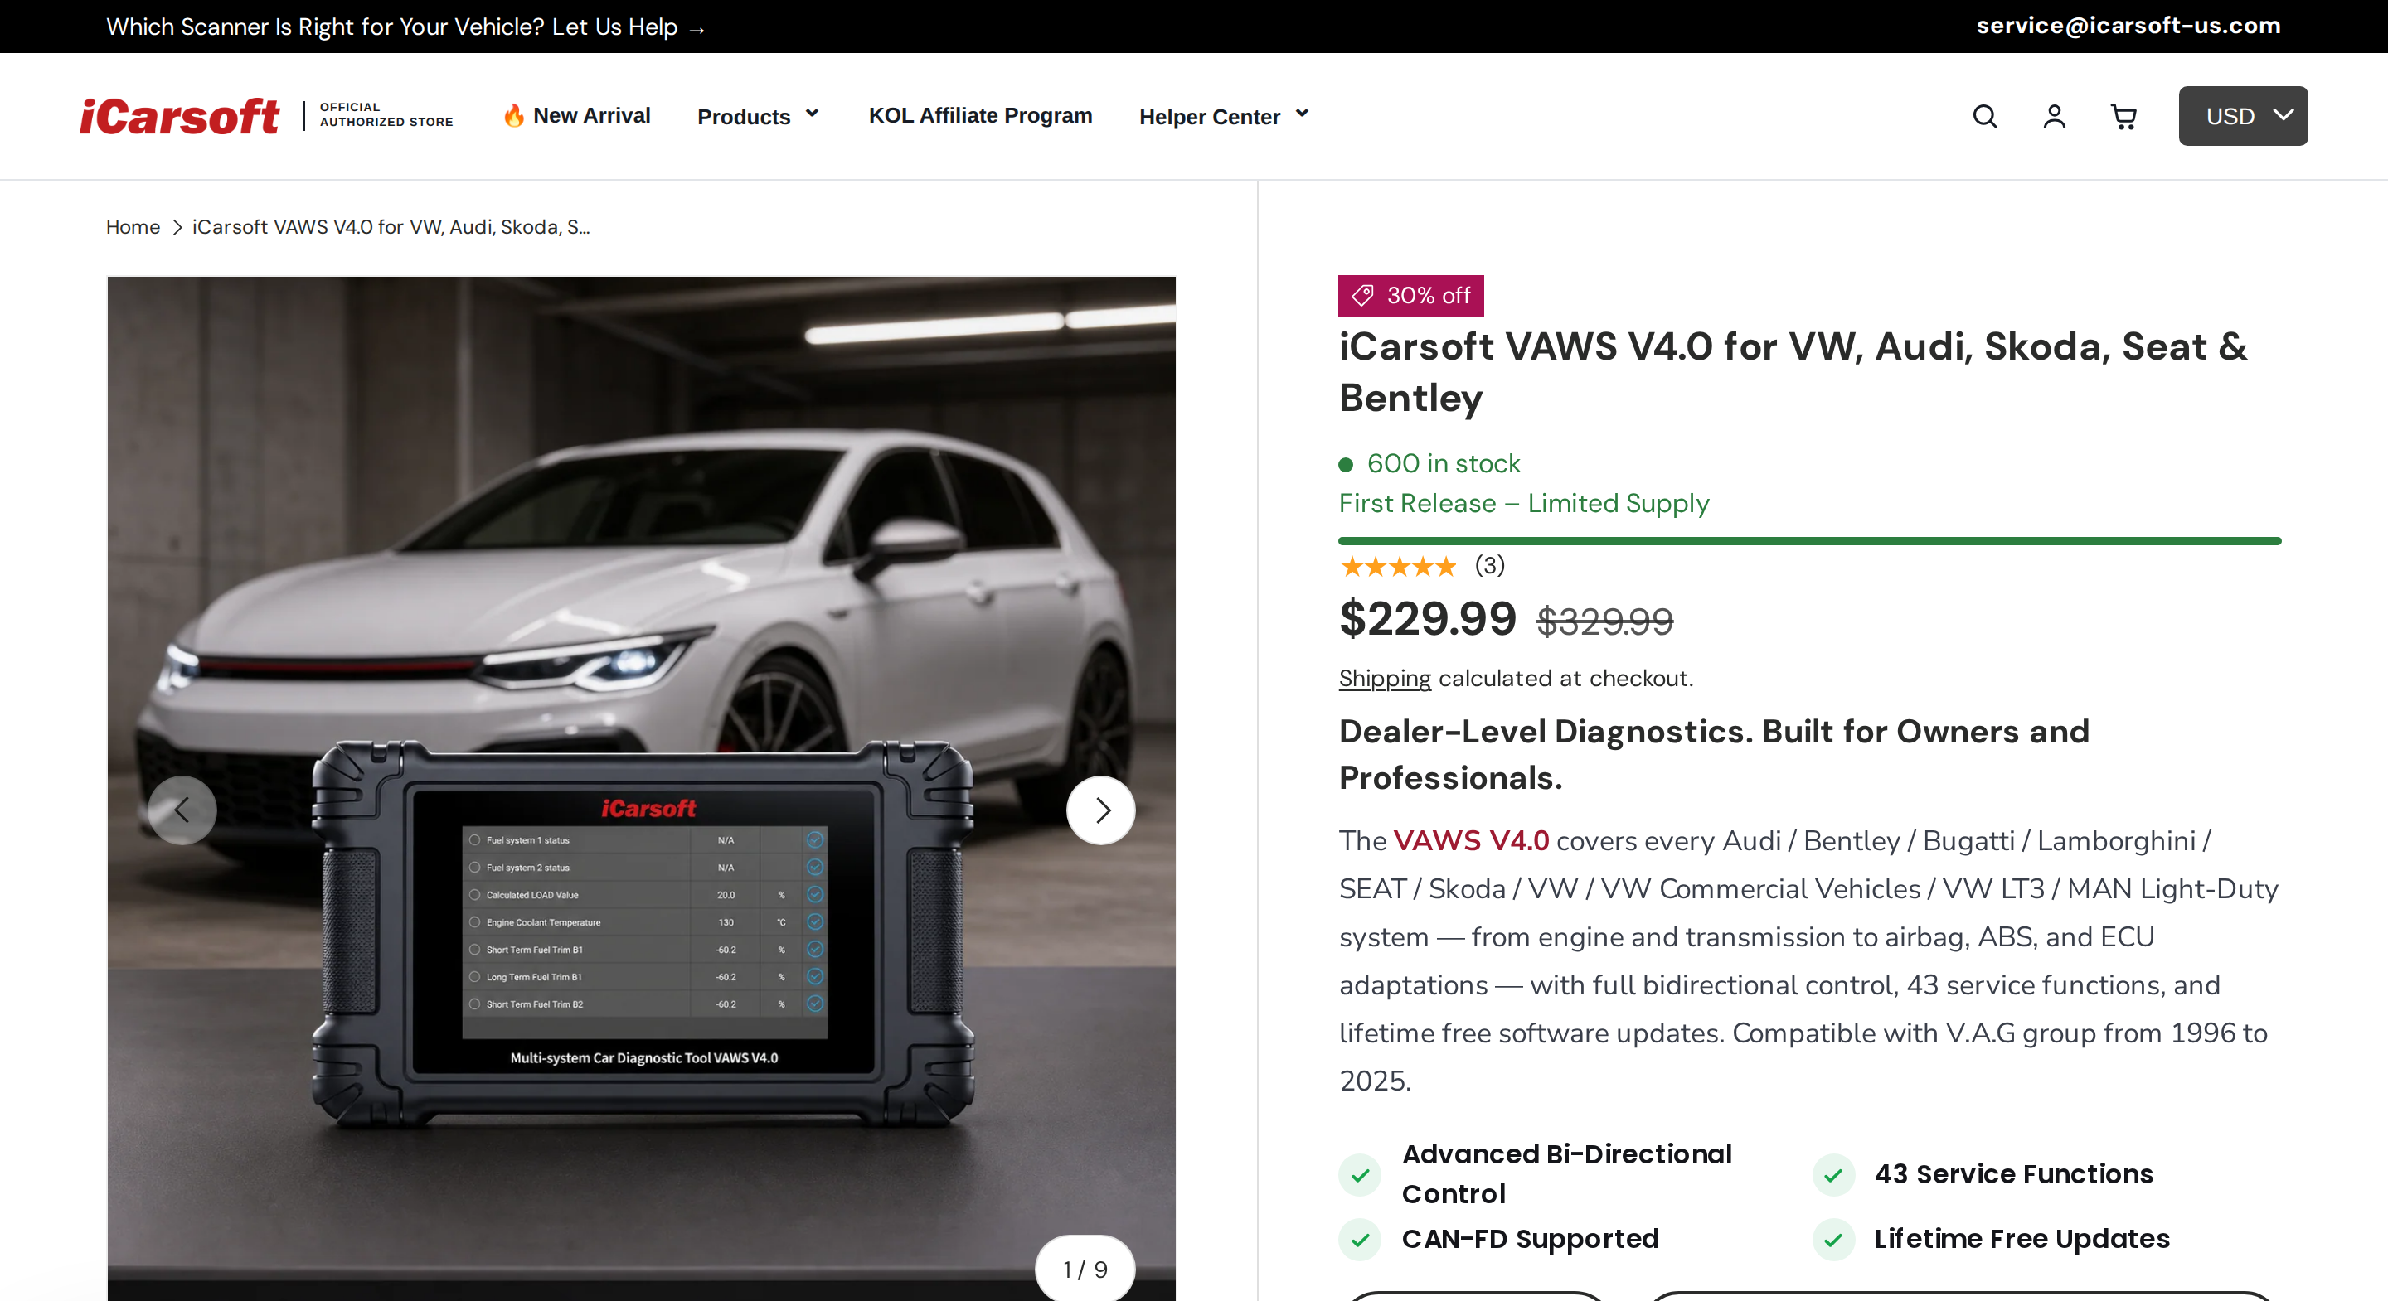Open the Shipping policy link
2388x1301 pixels.
tap(1385, 679)
